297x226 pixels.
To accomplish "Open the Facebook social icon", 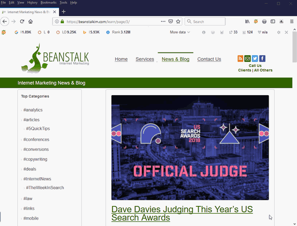I will (262, 58).
